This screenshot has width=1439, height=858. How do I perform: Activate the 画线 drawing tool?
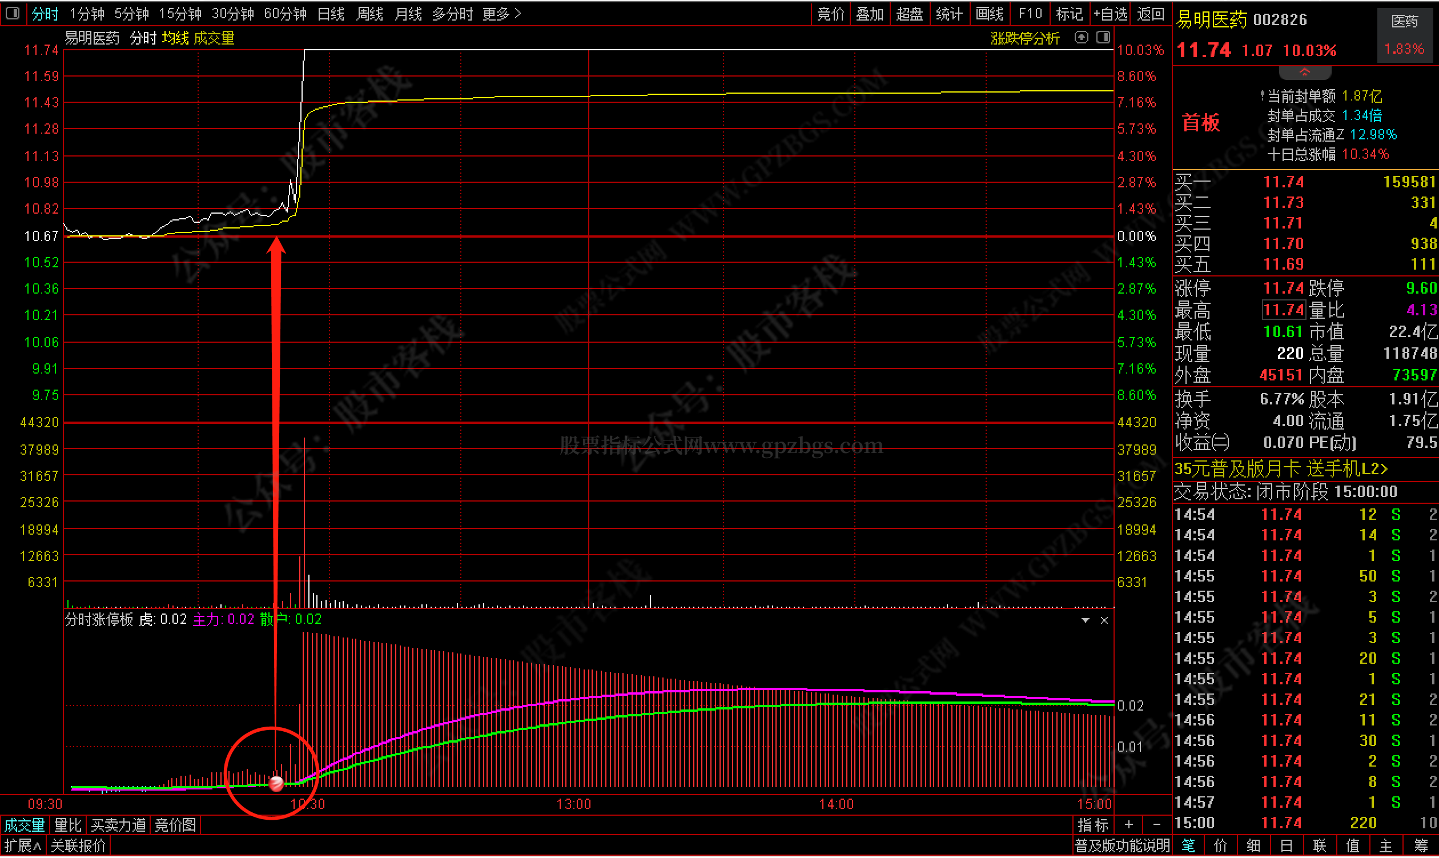click(x=990, y=13)
